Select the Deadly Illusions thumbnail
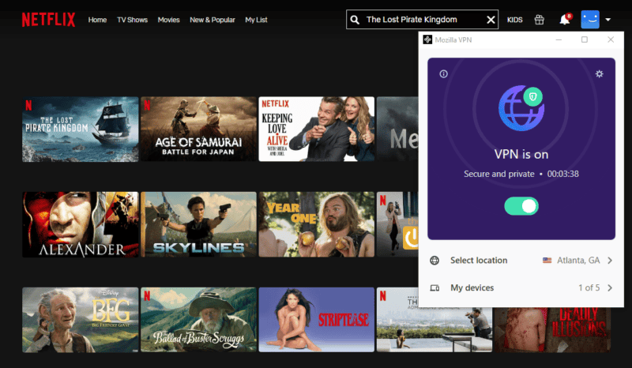 click(x=552, y=330)
